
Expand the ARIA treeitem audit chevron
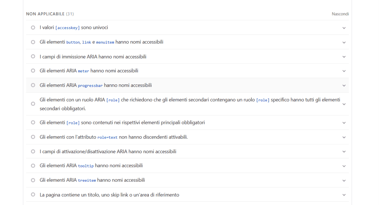click(x=344, y=181)
